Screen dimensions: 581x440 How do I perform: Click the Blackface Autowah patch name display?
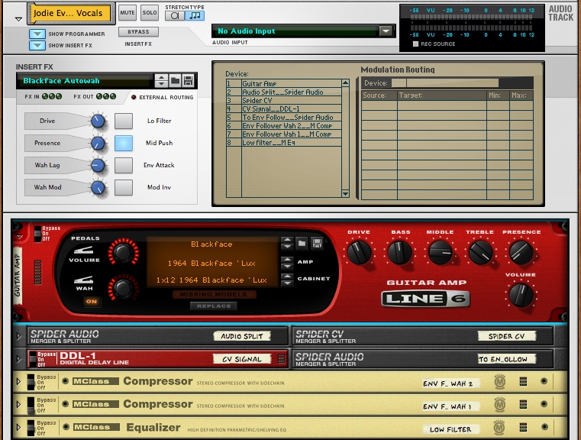point(86,81)
